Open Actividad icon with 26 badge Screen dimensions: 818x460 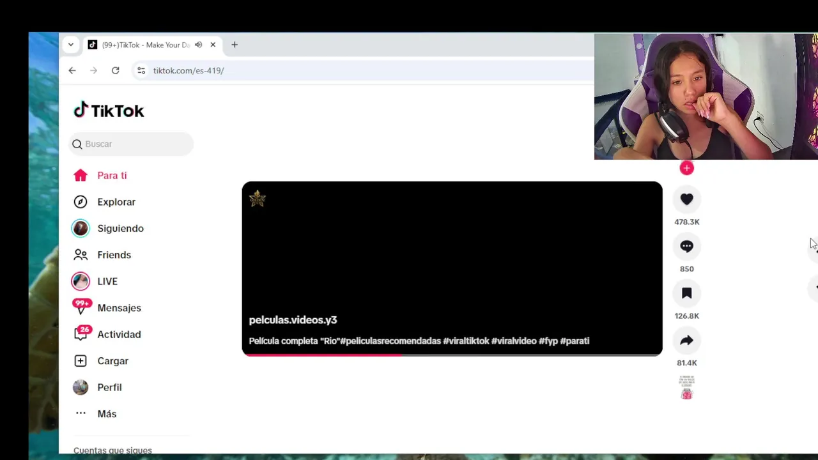82,333
